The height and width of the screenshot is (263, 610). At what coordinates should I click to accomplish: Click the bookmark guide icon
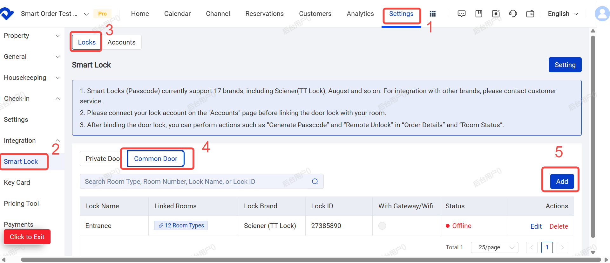click(x=478, y=14)
